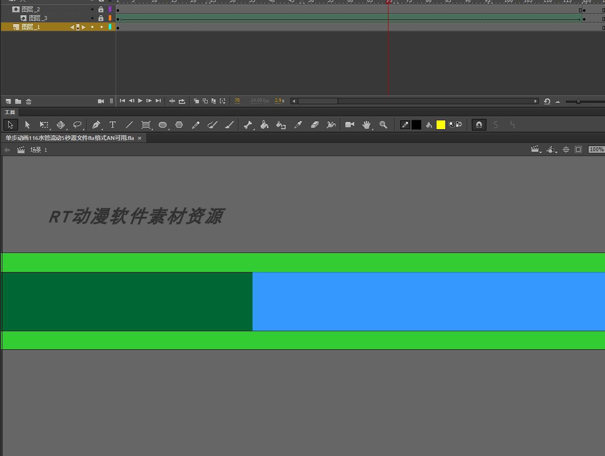The height and width of the screenshot is (456, 605).
Task: Toggle onion skin outlines
Action: point(205,101)
